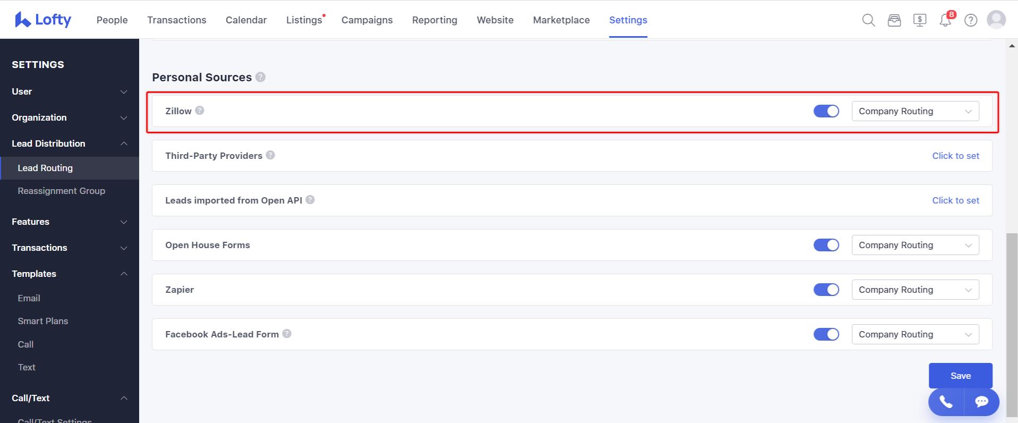
Task: Expand the Transactions sidebar section
Action: pyautogui.click(x=70, y=248)
